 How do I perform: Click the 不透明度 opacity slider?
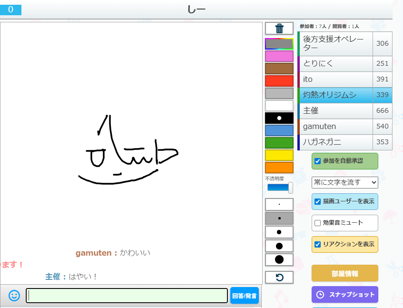(279, 188)
